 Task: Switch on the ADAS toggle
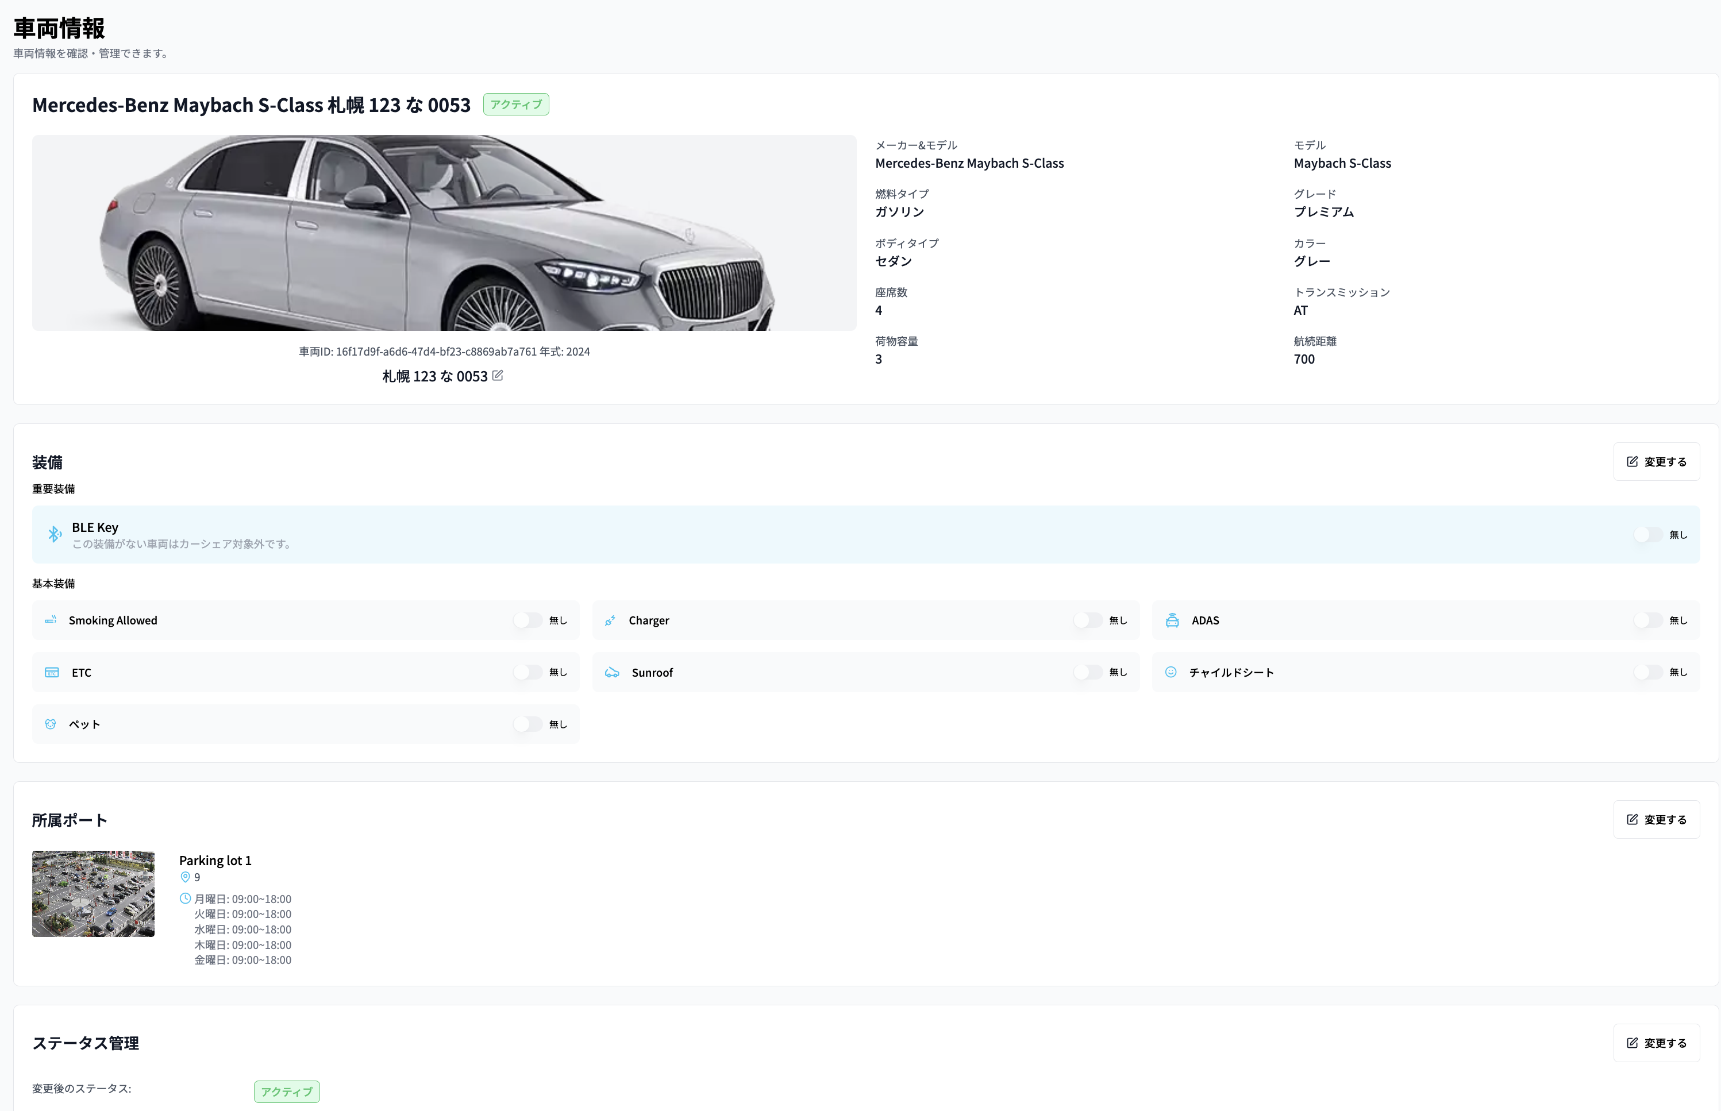click(x=1648, y=620)
